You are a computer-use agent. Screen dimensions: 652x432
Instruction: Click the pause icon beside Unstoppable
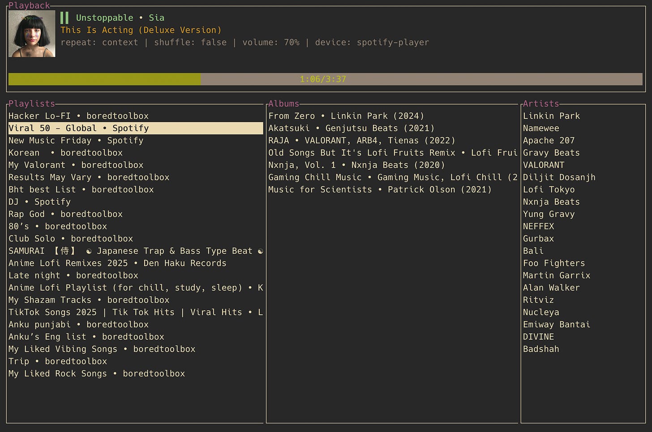pyautogui.click(x=64, y=18)
